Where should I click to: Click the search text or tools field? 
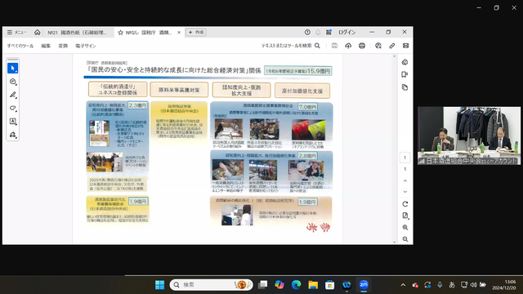tap(291, 46)
